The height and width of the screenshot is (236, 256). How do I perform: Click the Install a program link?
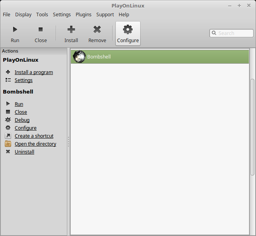tap(34, 72)
